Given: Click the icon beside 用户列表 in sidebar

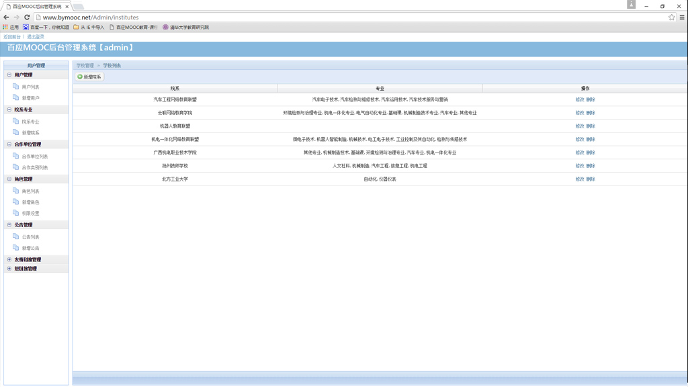Looking at the screenshot, I should [x=15, y=87].
